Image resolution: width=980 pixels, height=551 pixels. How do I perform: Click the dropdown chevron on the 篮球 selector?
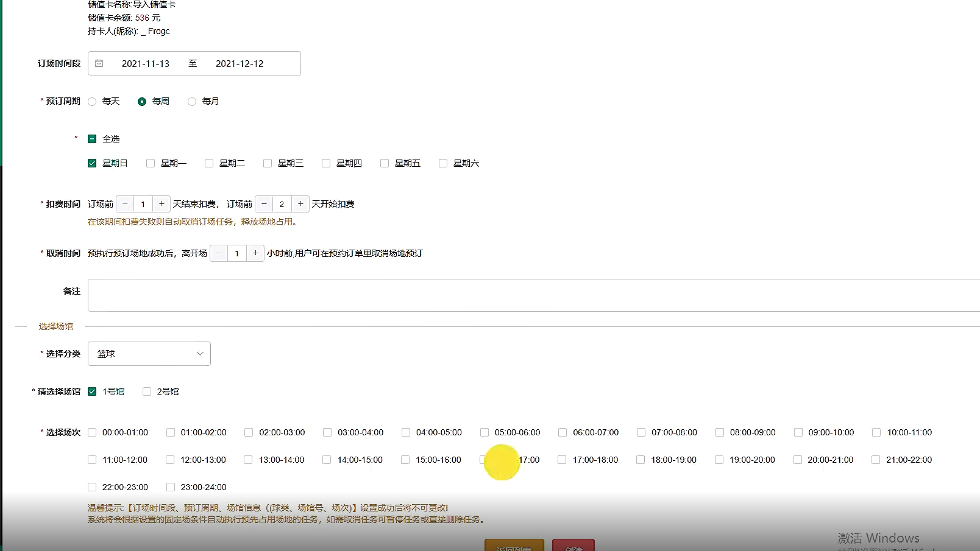[x=199, y=353]
